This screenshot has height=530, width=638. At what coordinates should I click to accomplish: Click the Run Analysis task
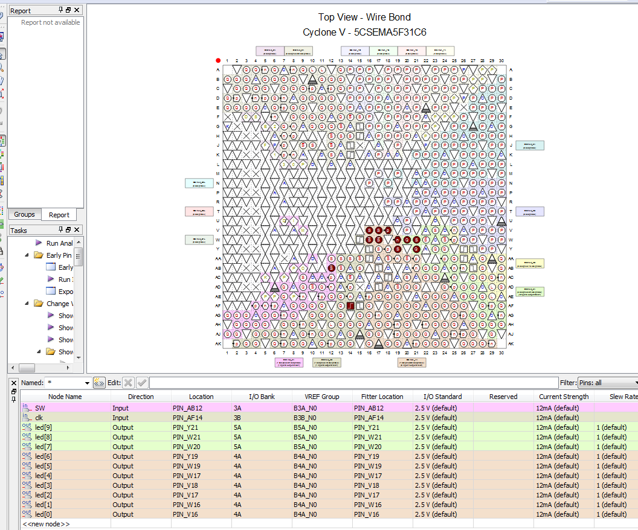[x=59, y=243]
